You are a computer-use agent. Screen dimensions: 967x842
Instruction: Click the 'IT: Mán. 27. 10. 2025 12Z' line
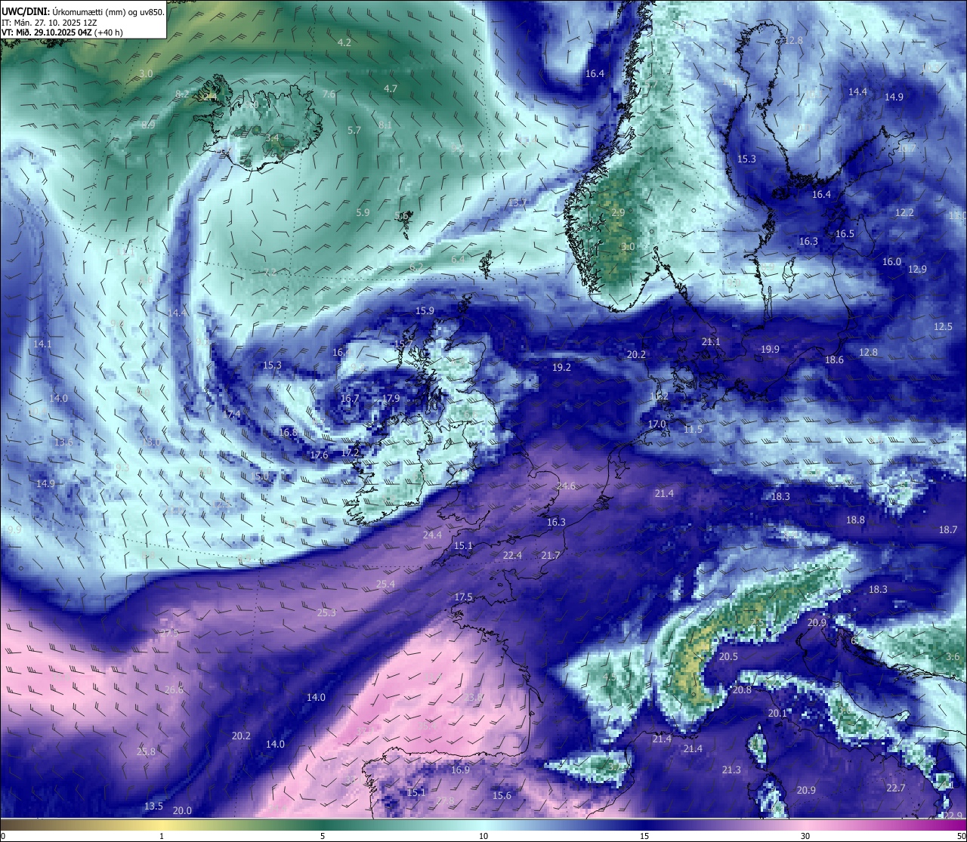click(49, 23)
